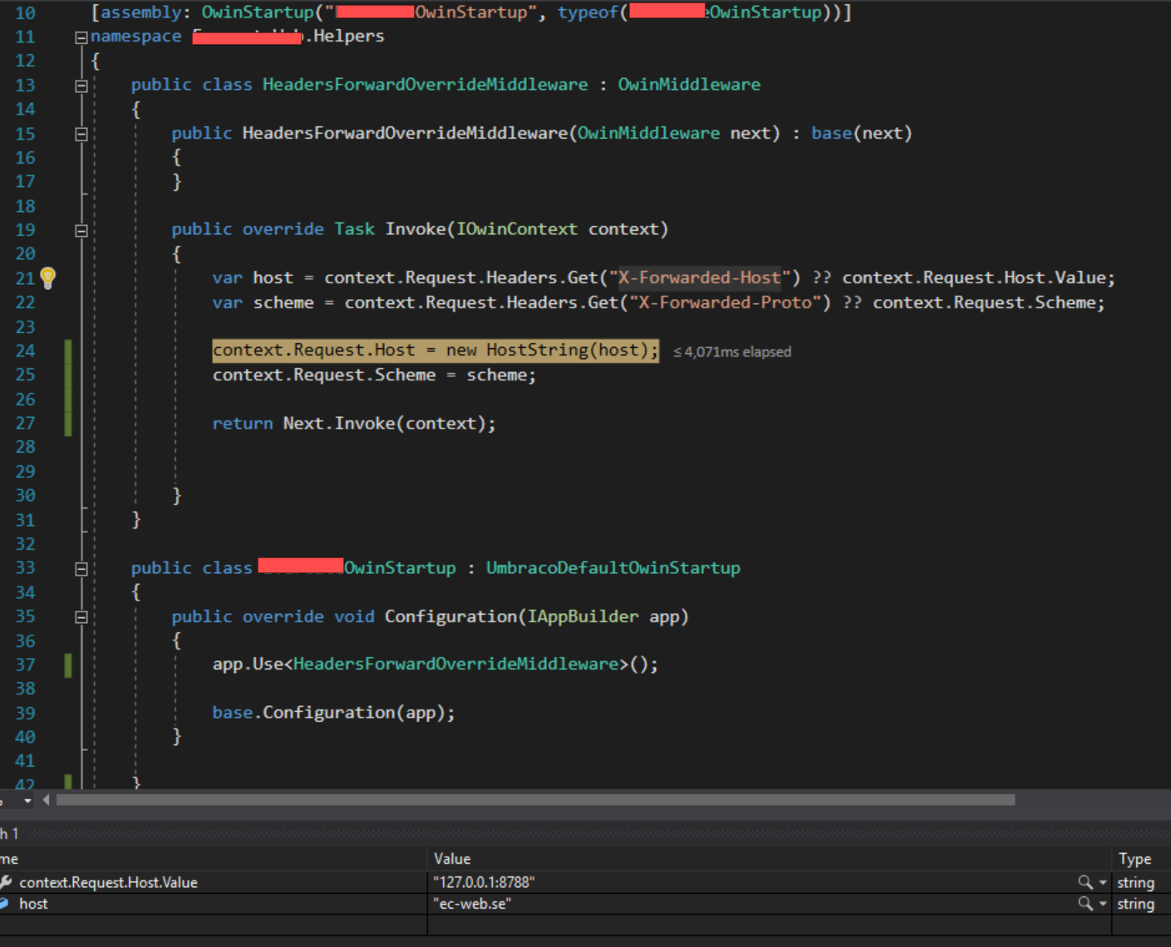The width and height of the screenshot is (1171, 947).
Task: Click the wrench icon beside context.Request.Host.Value
Action: (x=6, y=882)
